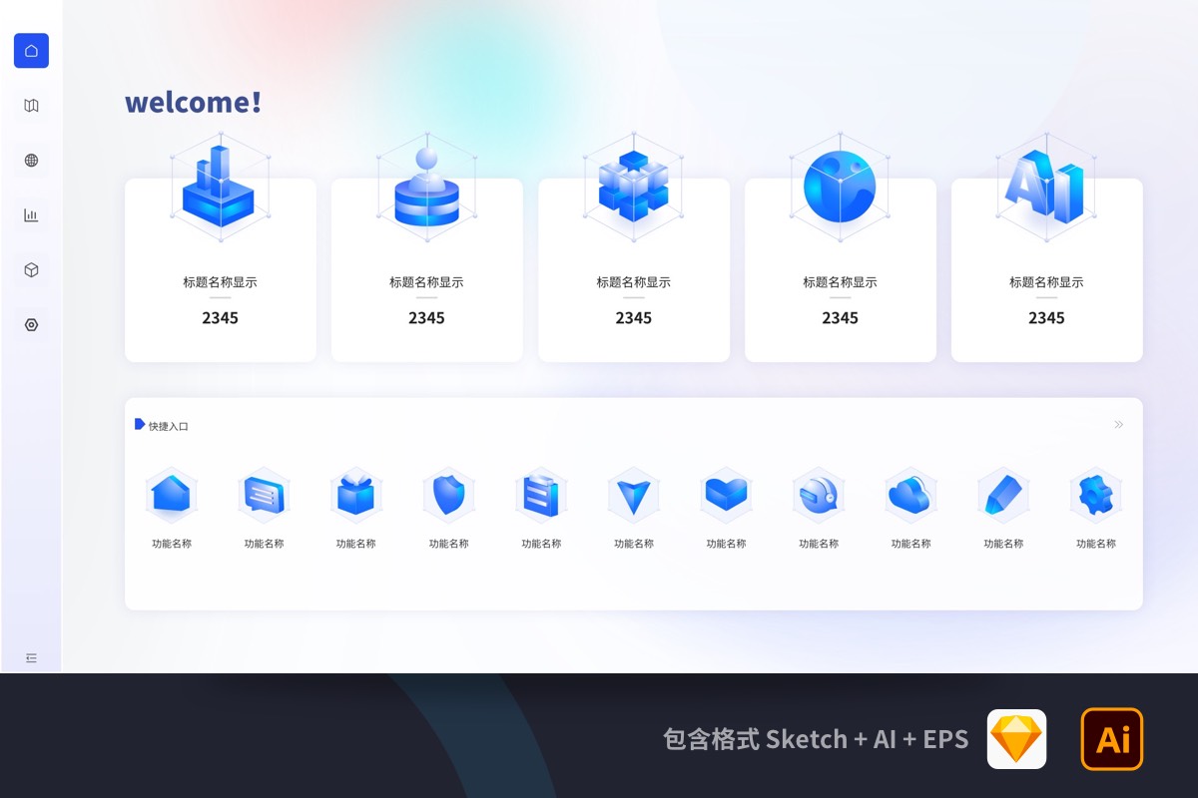
Task: Select the globe icon in sidebar
Action: (31, 161)
